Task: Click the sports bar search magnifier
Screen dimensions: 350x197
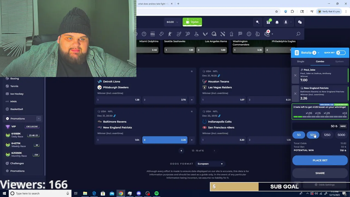Action: [x=298, y=34]
